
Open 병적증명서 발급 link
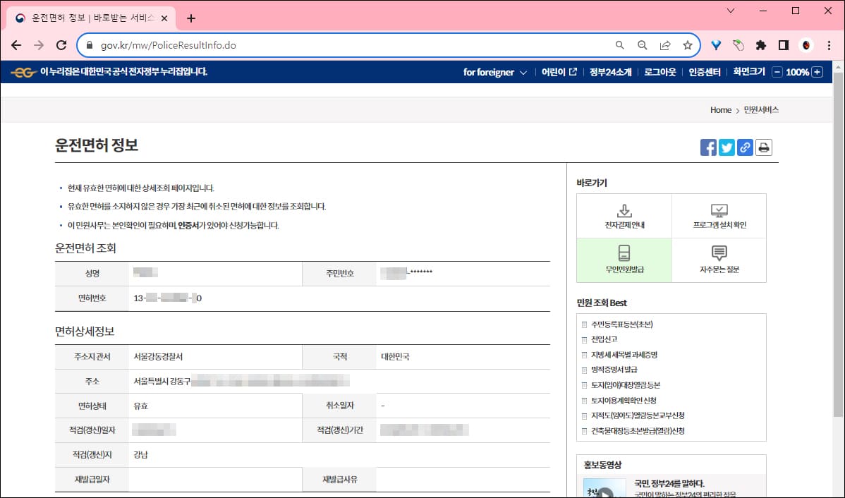pyautogui.click(x=614, y=370)
